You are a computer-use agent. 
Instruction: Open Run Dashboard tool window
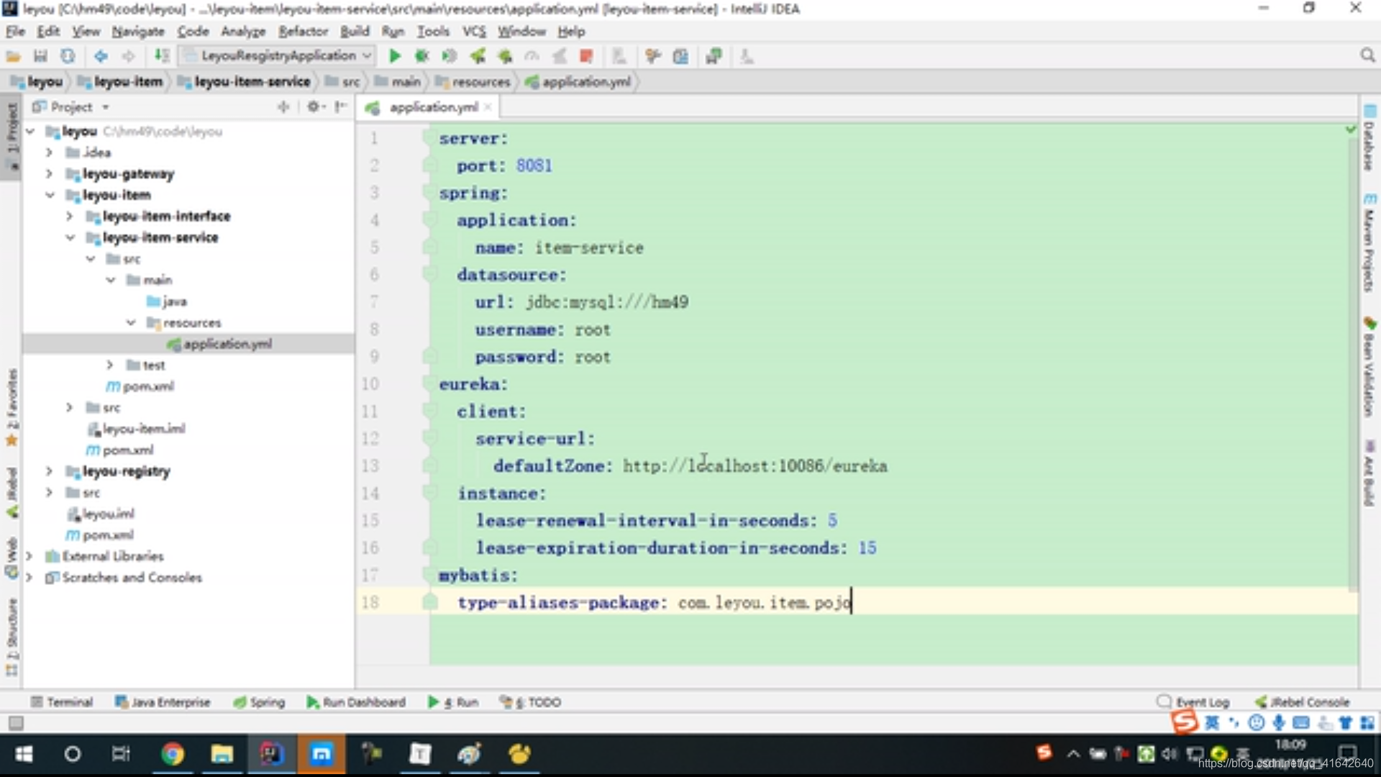pos(356,702)
